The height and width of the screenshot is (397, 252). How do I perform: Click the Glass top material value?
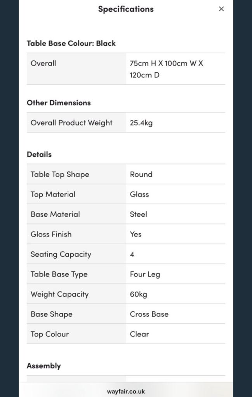click(139, 194)
